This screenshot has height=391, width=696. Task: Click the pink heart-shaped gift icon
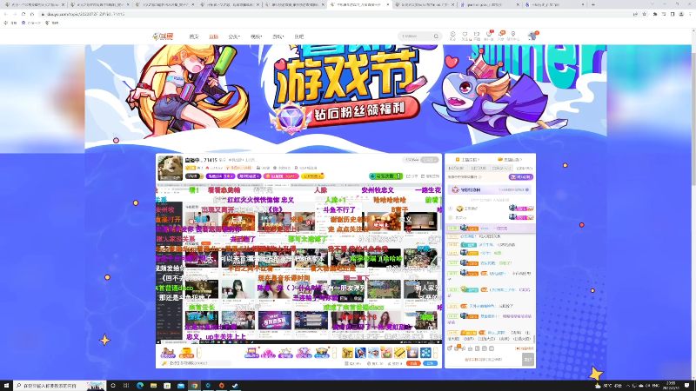268,353
